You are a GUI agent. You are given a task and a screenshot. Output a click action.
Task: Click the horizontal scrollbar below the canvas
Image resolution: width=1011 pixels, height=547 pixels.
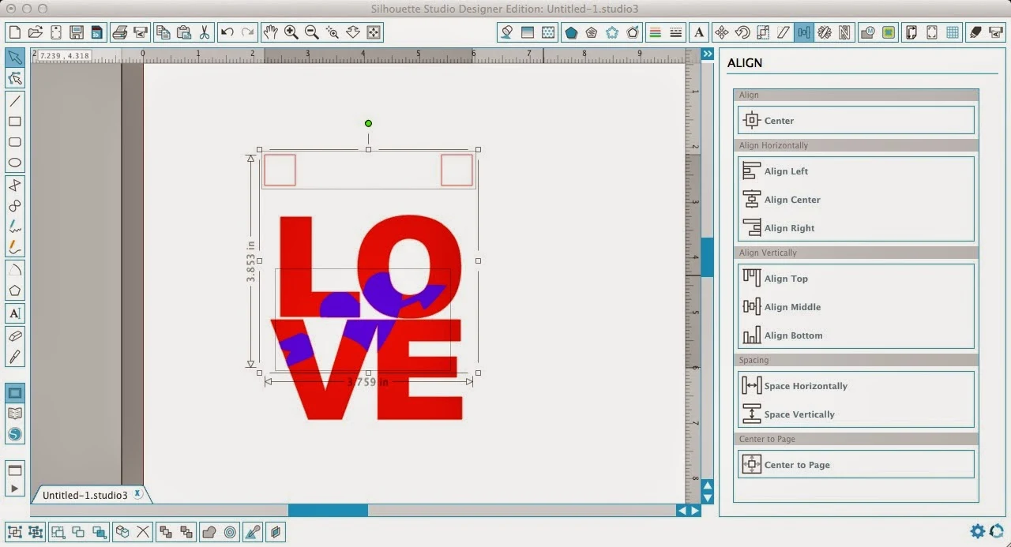(x=328, y=510)
